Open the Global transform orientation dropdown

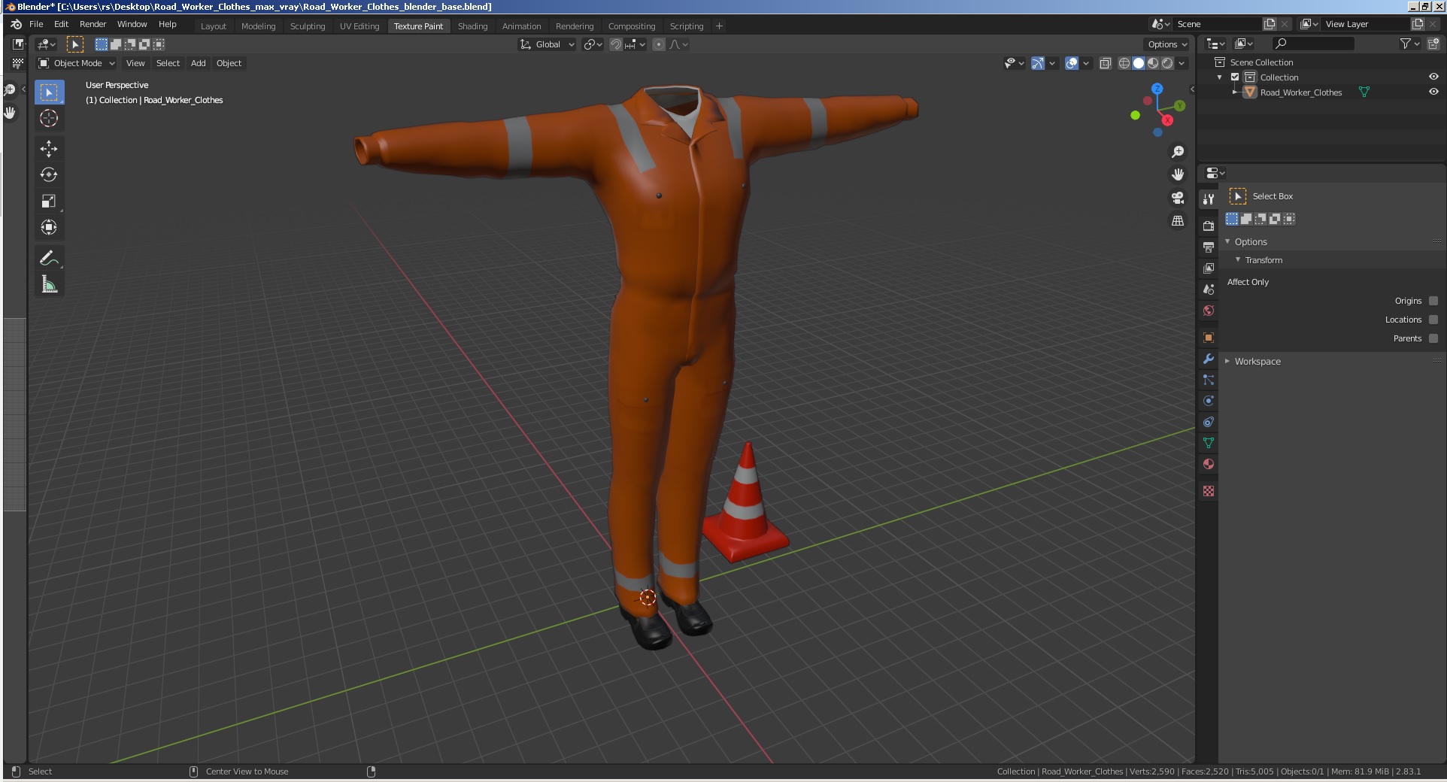pyautogui.click(x=548, y=44)
